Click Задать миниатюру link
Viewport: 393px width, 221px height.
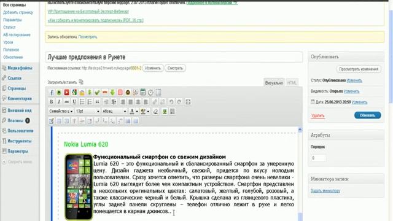pyautogui.click(x=325, y=191)
